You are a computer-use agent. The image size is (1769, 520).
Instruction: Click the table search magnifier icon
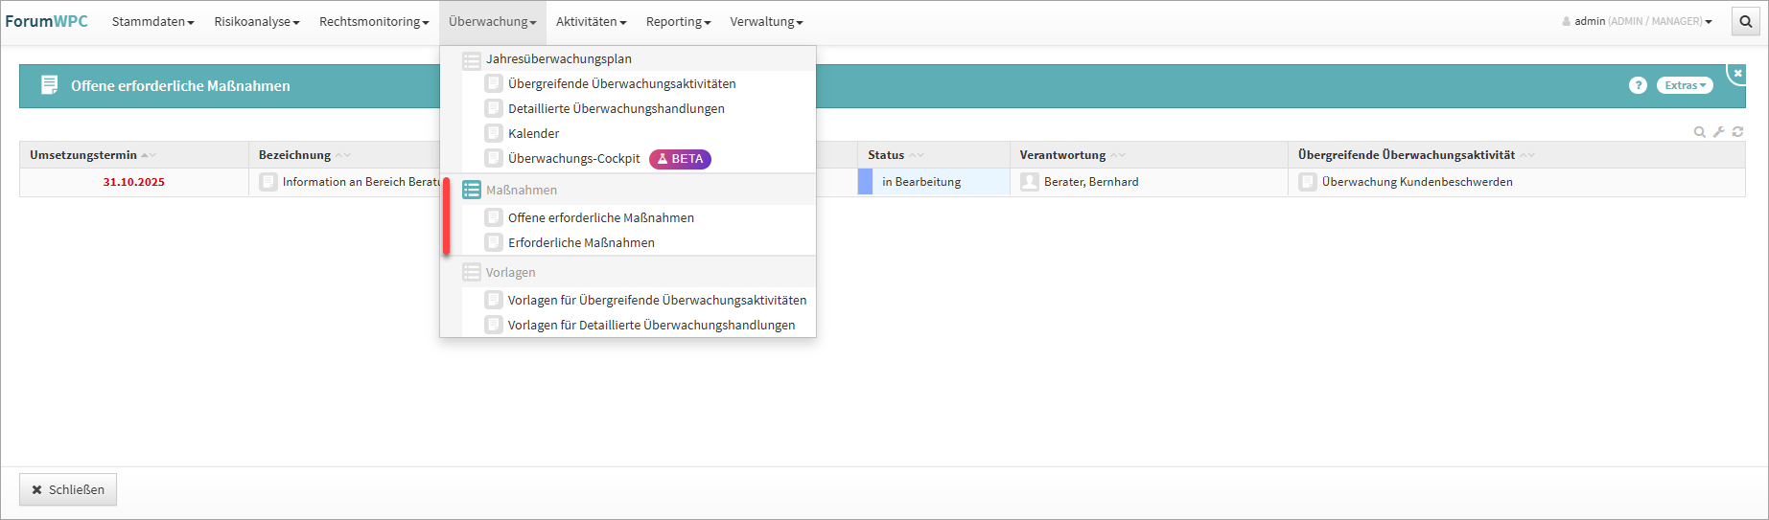1699,132
